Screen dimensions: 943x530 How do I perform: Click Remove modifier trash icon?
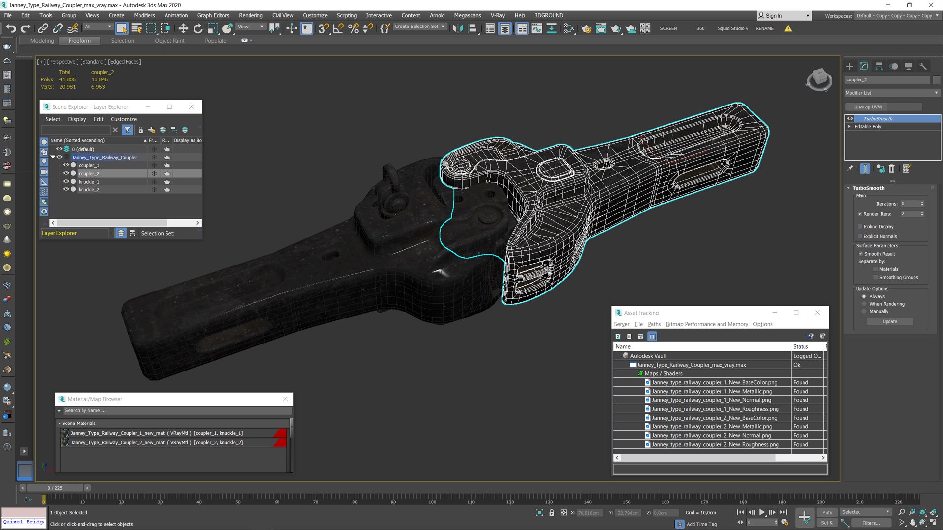(892, 169)
